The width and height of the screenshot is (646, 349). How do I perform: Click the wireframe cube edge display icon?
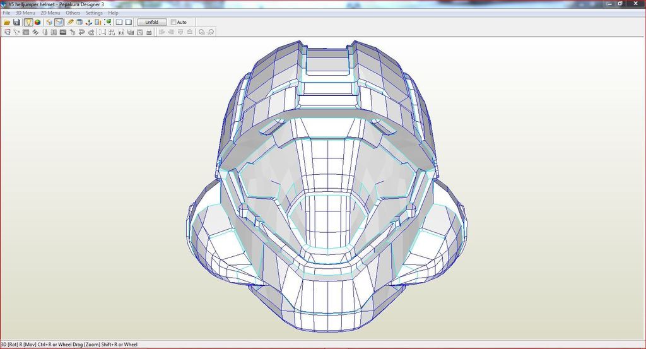[x=49, y=22]
